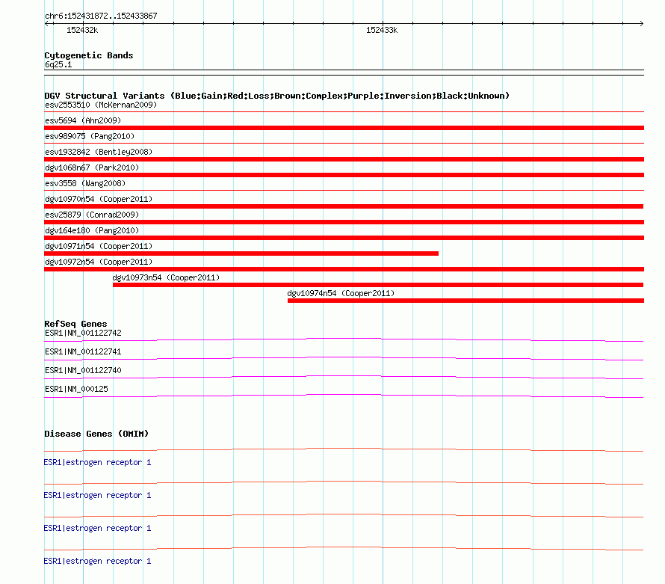Open the ESR1|NM_001122742 transcript label
The width and height of the screenshot is (665, 584).
click(x=83, y=334)
